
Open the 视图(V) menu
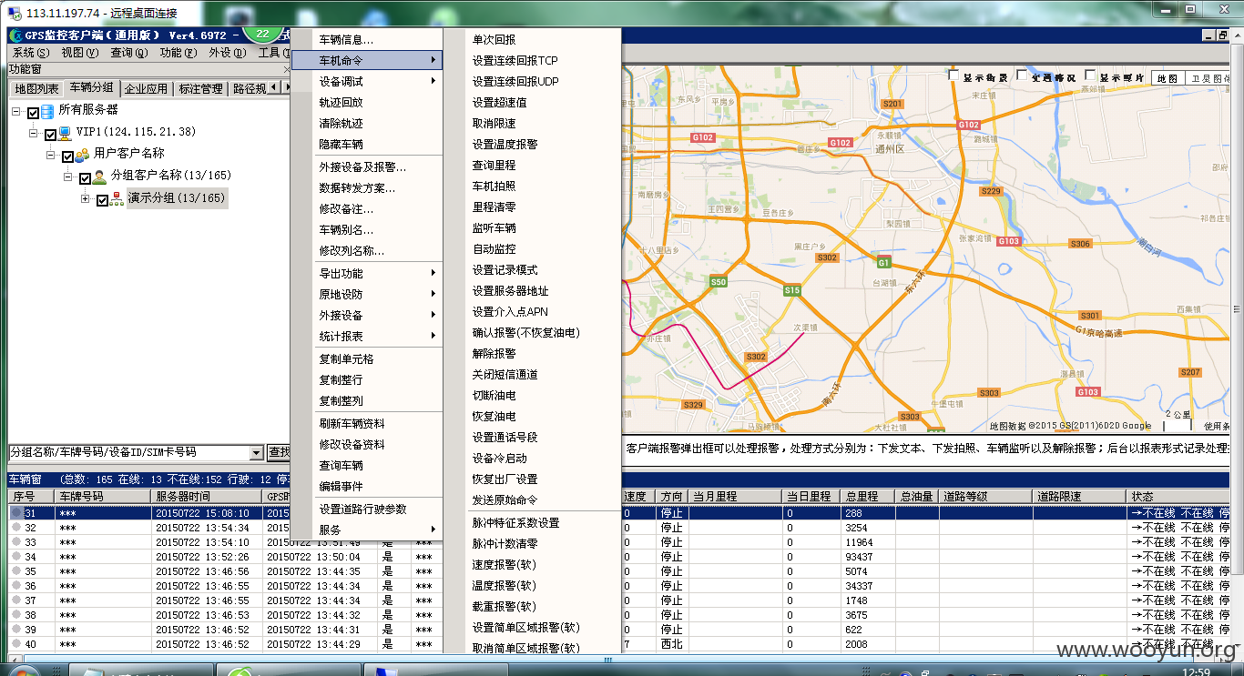point(80,53)
